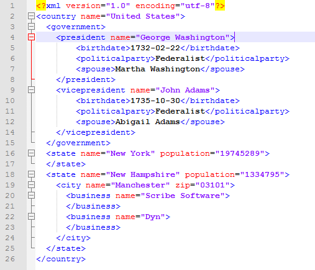Collapse the Dyn business fold marker
Viewport: 315px width, 270px height.
point(31,217)
